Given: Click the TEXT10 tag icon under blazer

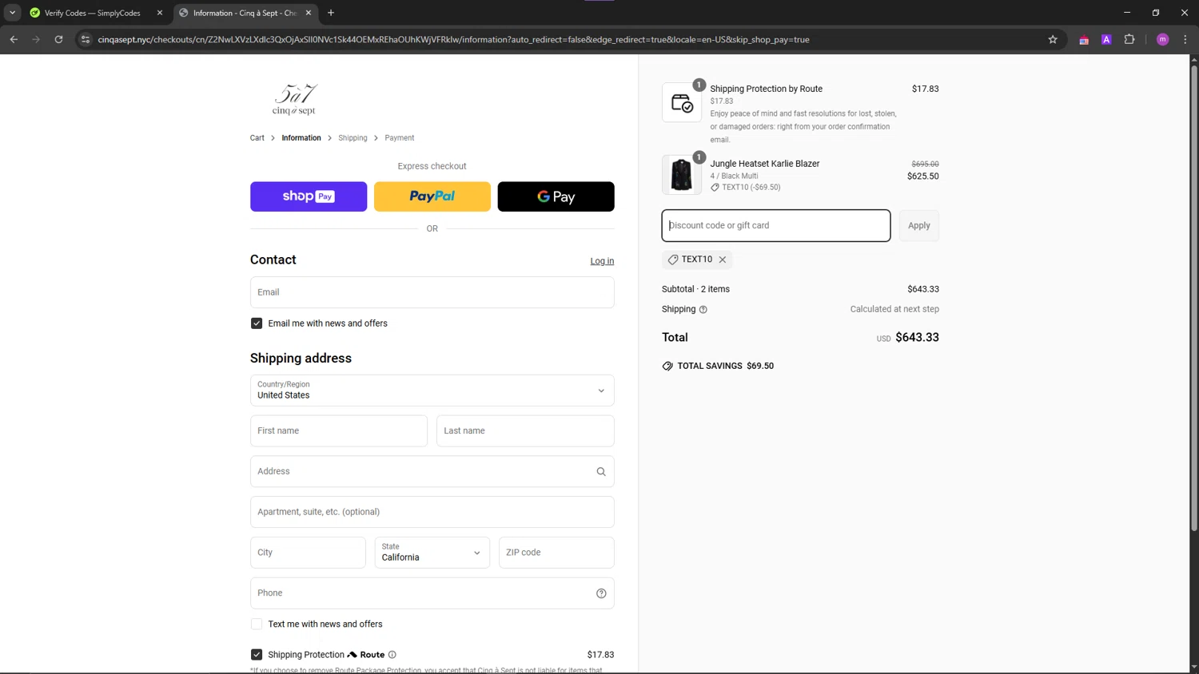Looking at the screenshot, I should pyautogui.click(x=715, y=188).
